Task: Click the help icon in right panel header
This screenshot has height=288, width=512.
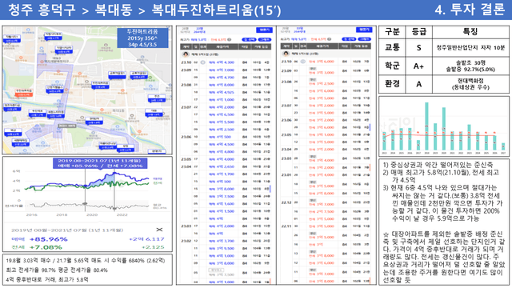Action: click(x=330, y=39)
